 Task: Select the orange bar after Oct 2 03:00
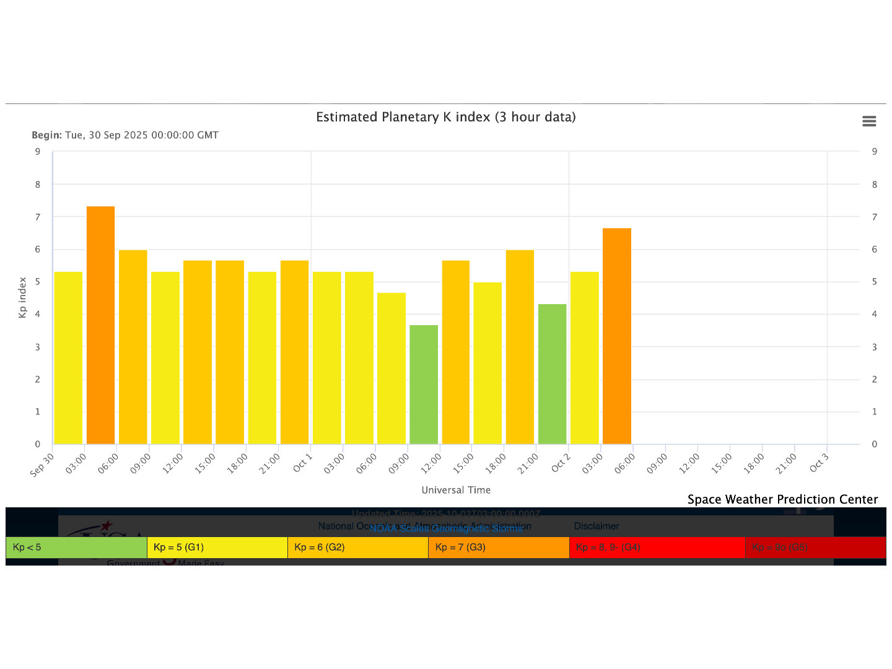click(616, 336)
